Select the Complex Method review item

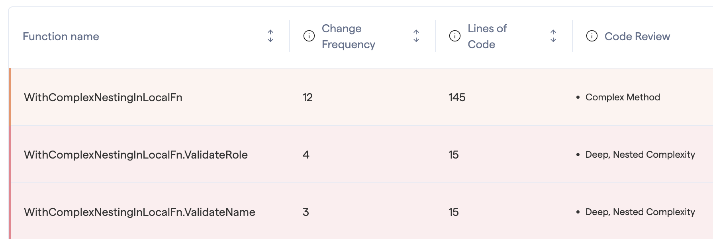point(623,97)
